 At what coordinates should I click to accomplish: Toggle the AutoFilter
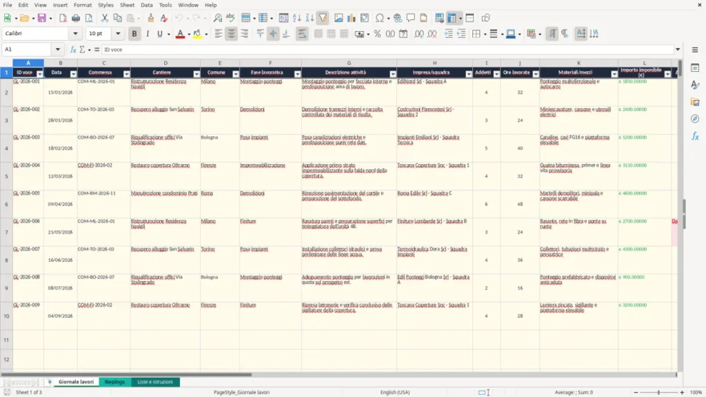click(323, 18)
